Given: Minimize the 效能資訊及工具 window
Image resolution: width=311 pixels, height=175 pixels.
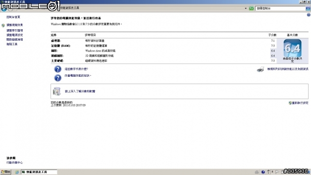Looking at the screenshot, I should click(301, 2).
